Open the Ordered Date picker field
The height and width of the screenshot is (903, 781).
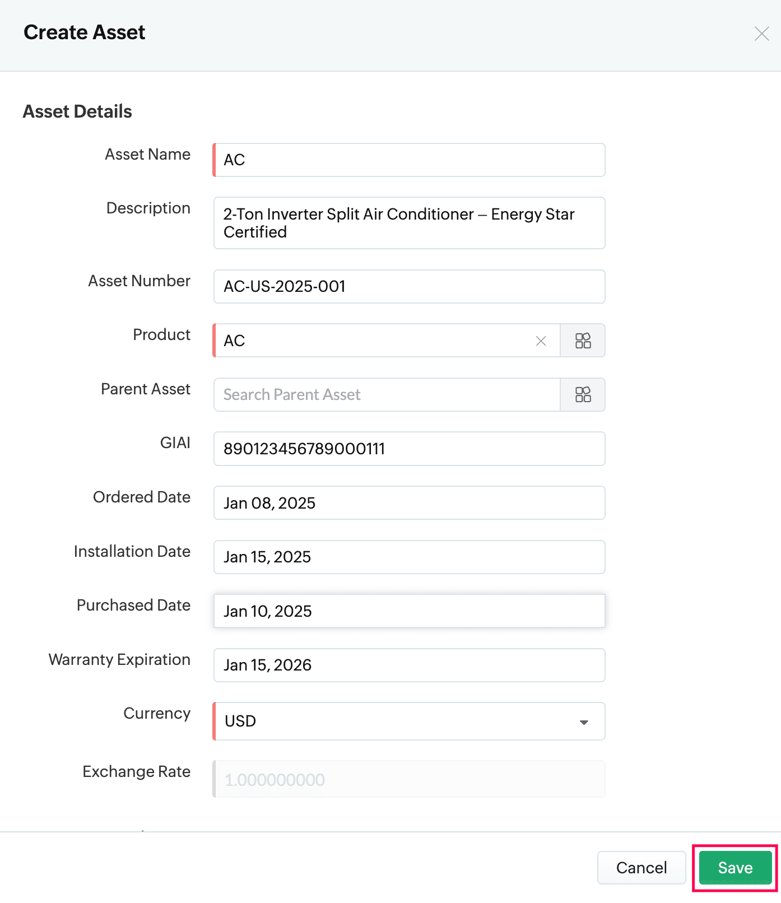pos(409,503)
